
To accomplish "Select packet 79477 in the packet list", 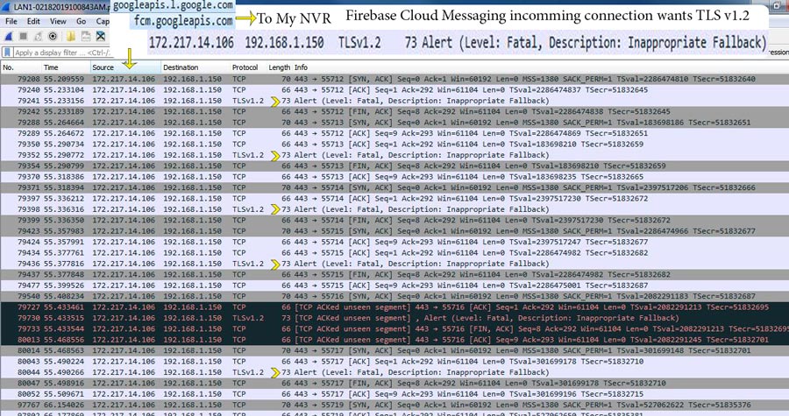I will pyautogui.click(x=394, y=286).
